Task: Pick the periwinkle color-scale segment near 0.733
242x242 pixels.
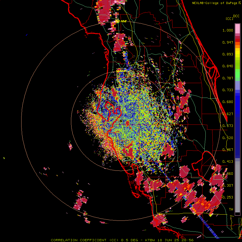Action: click(237, 85)
